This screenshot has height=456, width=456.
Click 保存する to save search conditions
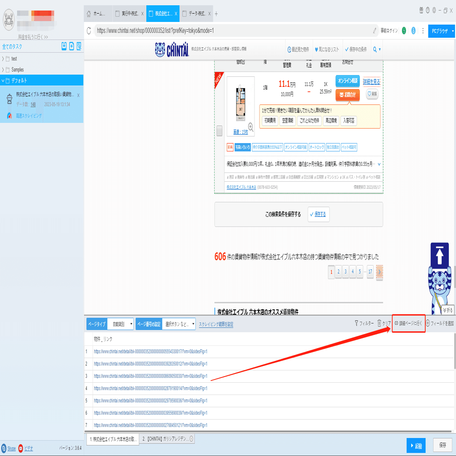point(319,214)
